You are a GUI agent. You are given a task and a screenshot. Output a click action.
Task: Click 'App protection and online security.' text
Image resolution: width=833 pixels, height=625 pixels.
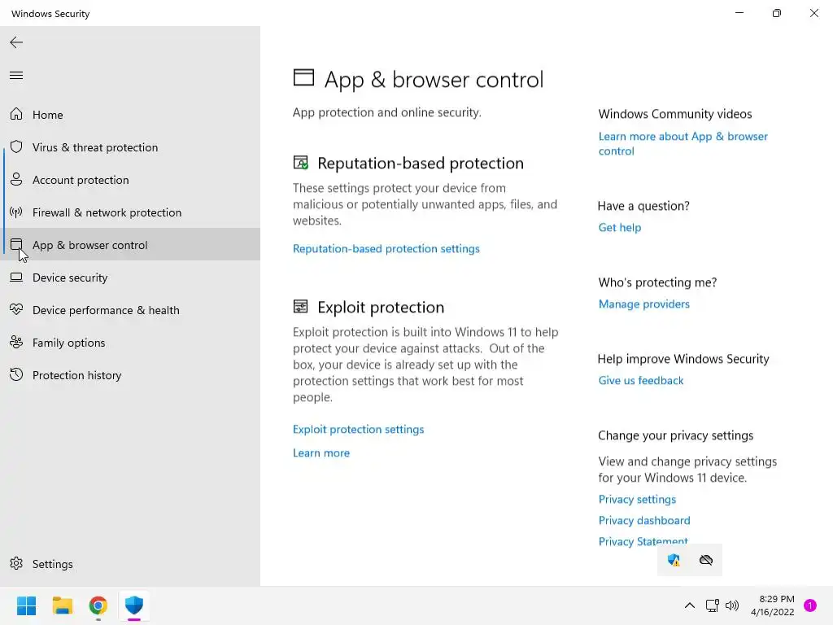387,112
